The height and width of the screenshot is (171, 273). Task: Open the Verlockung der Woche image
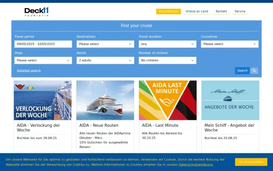[43, 100]
